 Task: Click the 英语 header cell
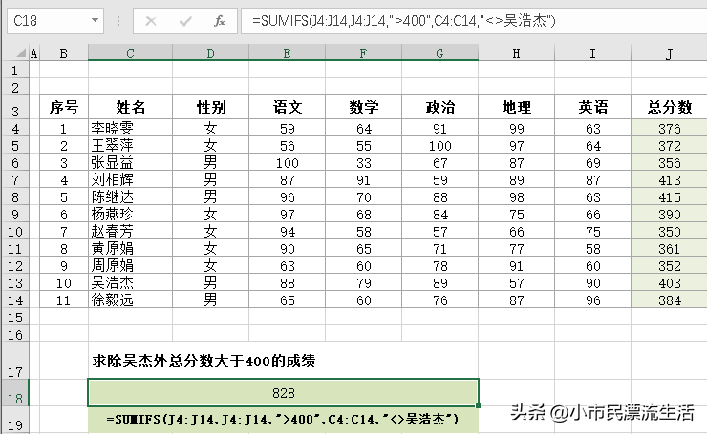pyautogui.click(x=592, y=107)
